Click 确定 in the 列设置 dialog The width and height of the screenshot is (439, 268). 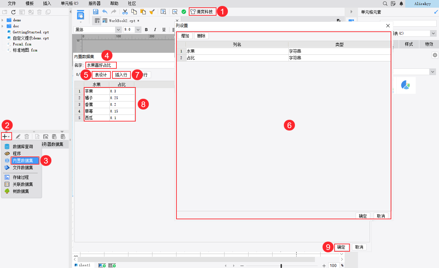point(363,216)
